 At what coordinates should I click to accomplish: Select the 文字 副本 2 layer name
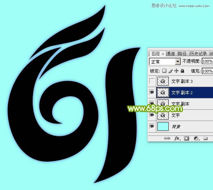point(182,93)
